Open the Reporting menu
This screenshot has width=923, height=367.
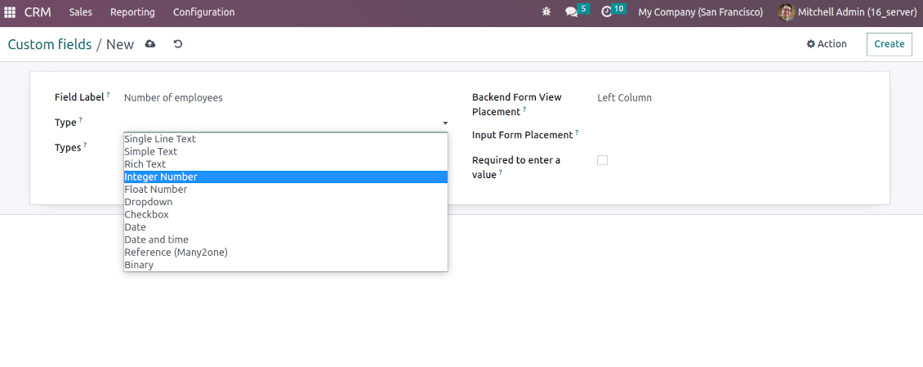coord(132,12)
